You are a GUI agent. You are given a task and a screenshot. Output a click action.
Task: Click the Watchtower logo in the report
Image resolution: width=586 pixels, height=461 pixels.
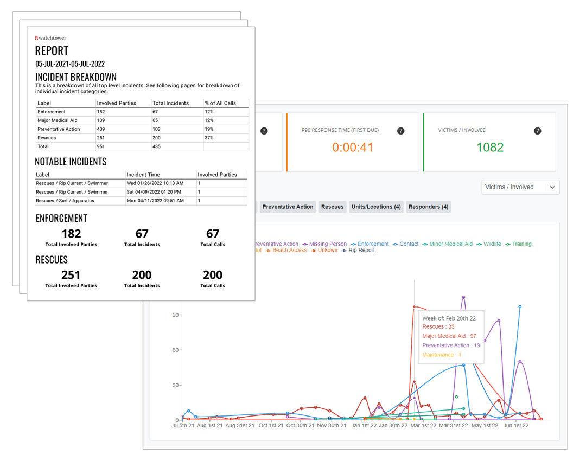tap(50, 38)
